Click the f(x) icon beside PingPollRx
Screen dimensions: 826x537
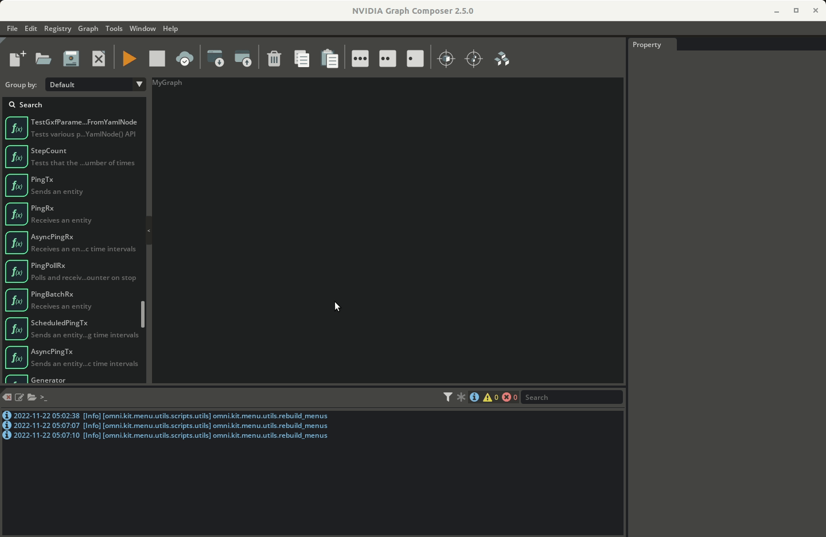17,271
